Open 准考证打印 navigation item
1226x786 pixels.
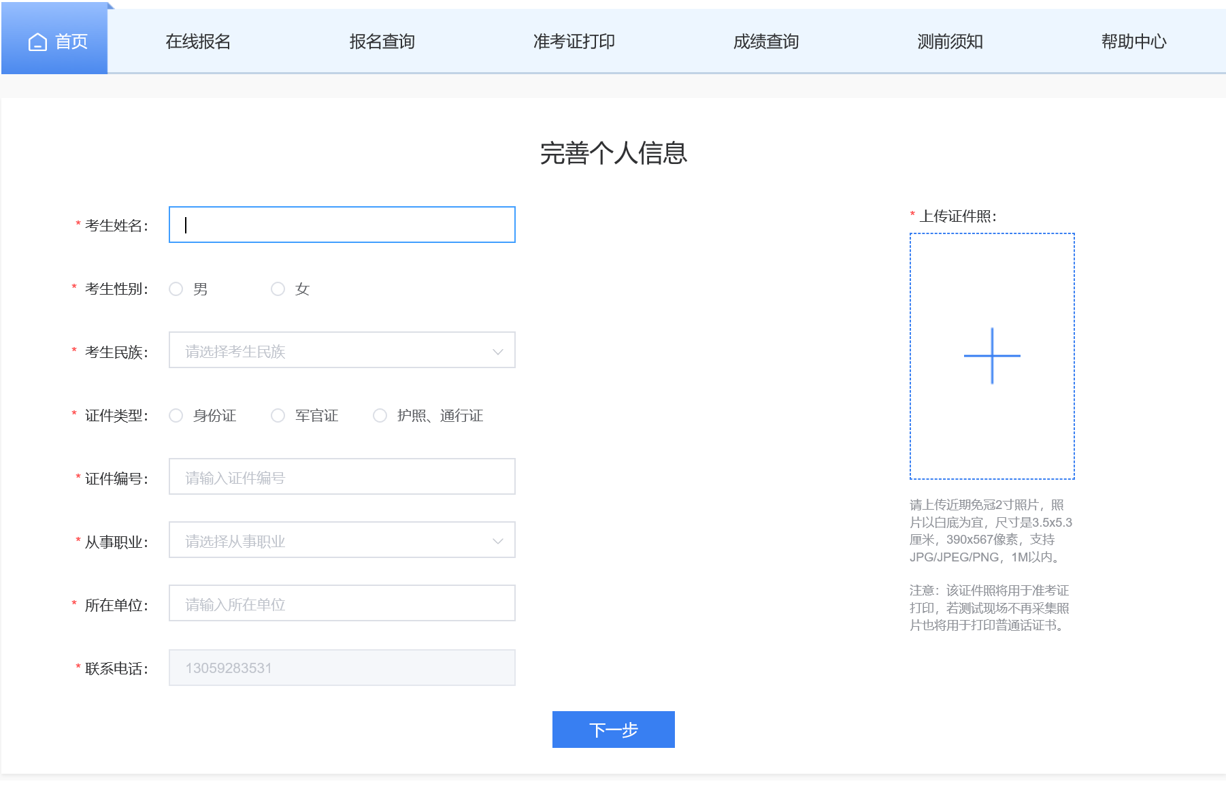(x=574, y=42)
